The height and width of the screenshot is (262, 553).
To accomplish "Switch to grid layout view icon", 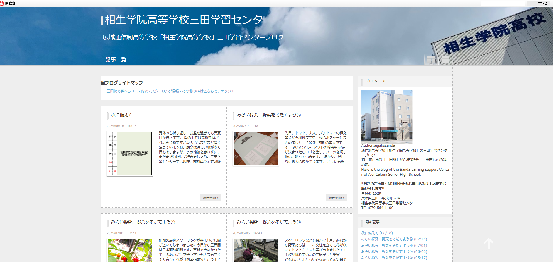I will [431, 60].
